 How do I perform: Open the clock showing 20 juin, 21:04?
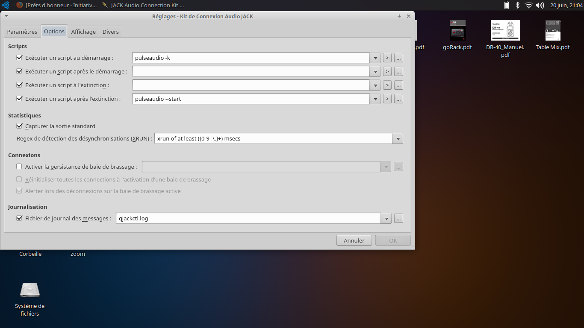pyautogui.click(x=566, y=5)
